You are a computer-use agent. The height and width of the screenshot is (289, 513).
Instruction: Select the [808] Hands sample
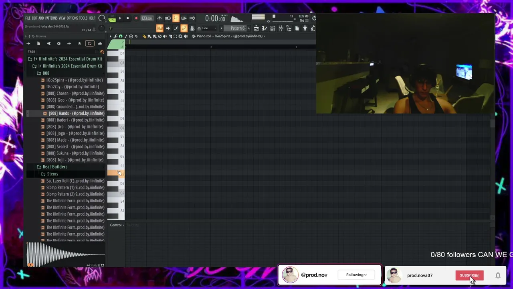click(x=77, y=113)
